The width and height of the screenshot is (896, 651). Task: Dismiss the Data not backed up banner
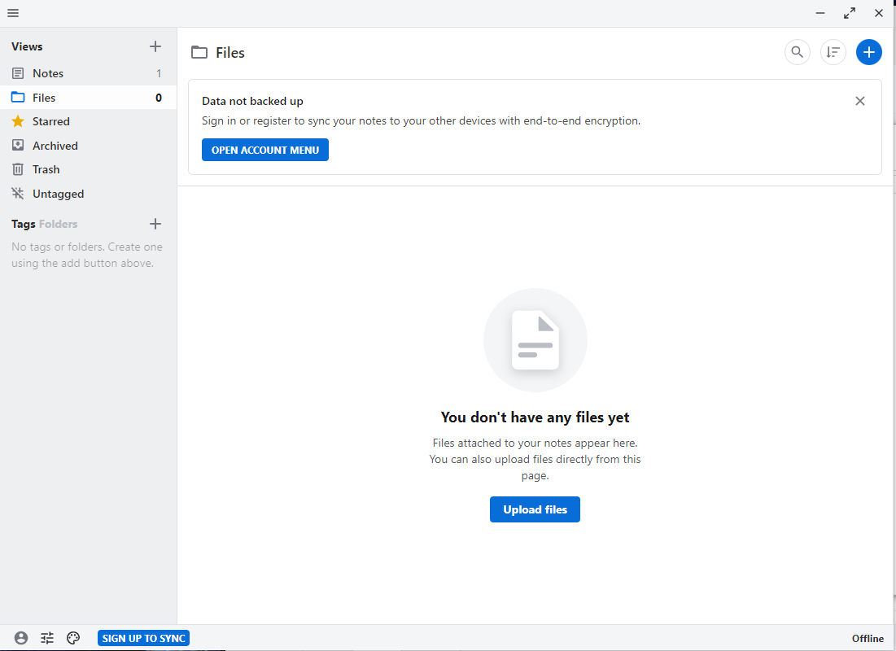tap(860, 101)
